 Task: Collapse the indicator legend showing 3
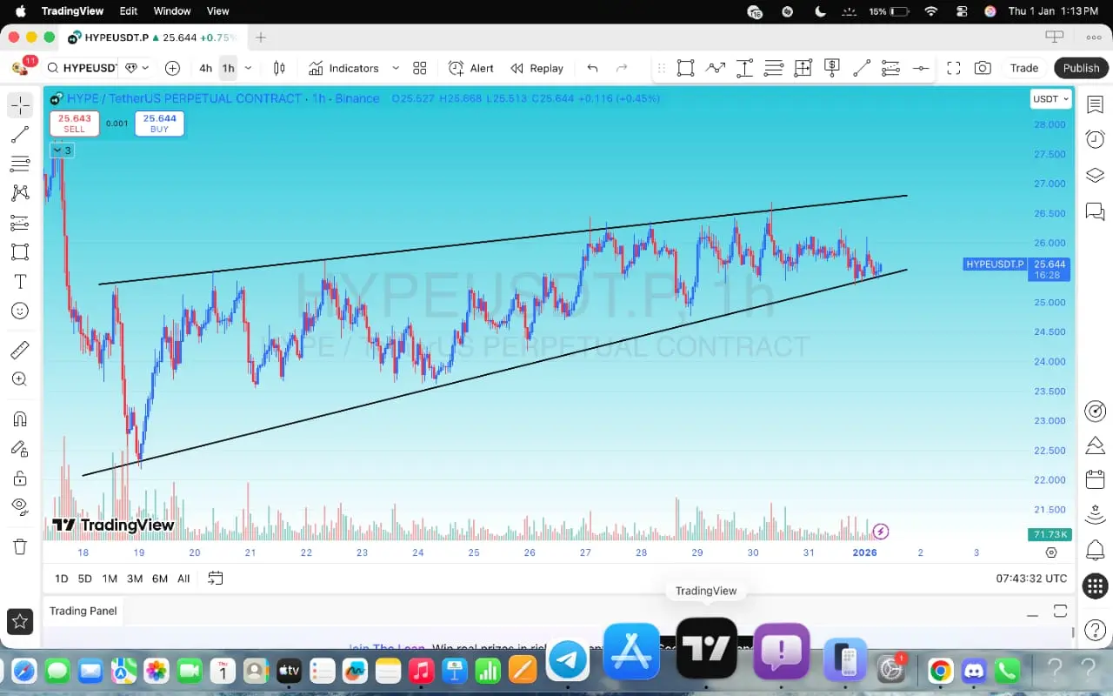pos(62,151)
